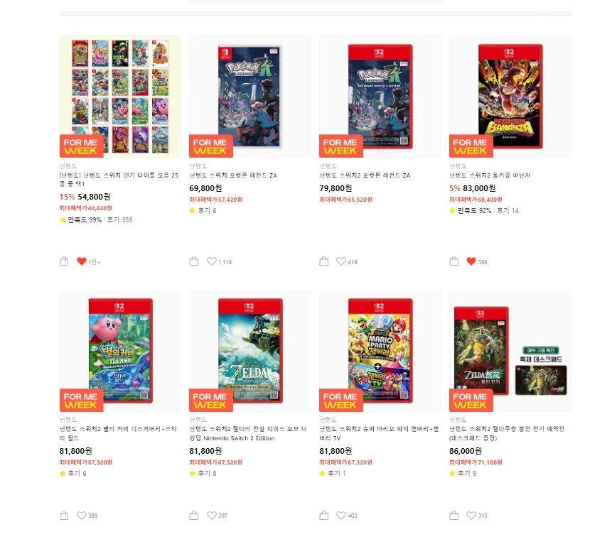Image resolution: width=612 pixels, height=544 pixels.
Task: Open the Super Mario Party Jamboree cover image
Action: click(x=380, y=351)
